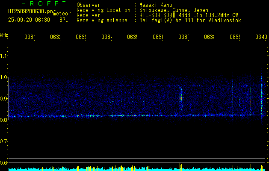Click the 0.6 frequency axis label
269x171 pixels.
(x=3, y=162)
